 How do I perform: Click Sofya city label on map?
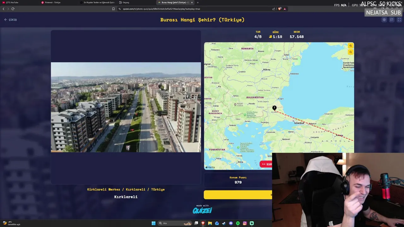(235, 96)
